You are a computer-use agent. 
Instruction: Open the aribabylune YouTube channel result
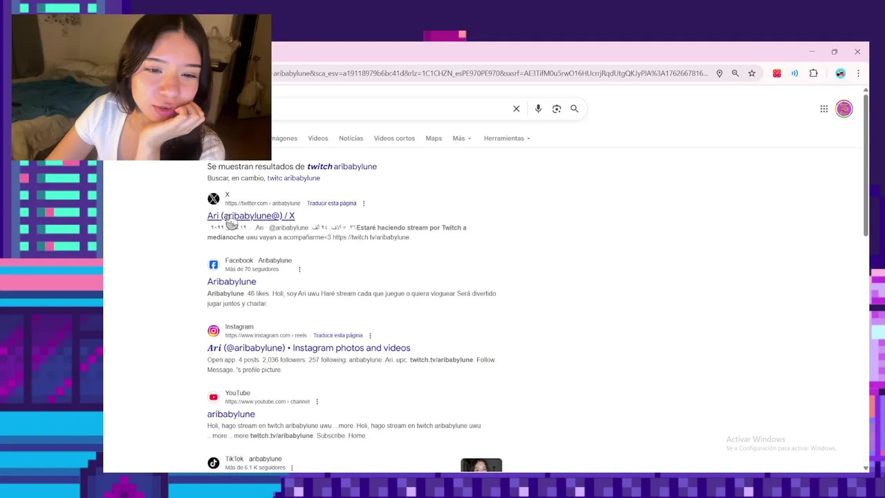[x=231, y=414]
